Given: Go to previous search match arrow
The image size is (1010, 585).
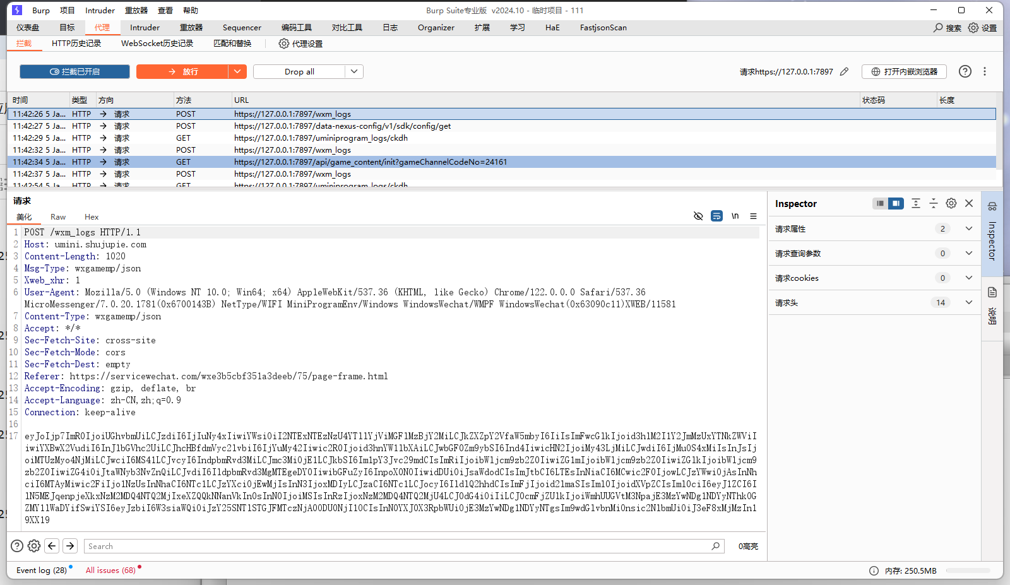Looking at the screenshot, I should click(52, 546).
